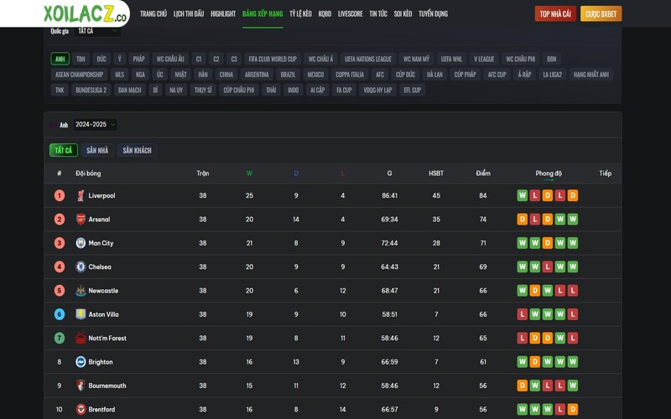Open TRANG CHỦ in the top menu
Screen dimensions: 671x419
pyautogui.click(x=153, y=13)
